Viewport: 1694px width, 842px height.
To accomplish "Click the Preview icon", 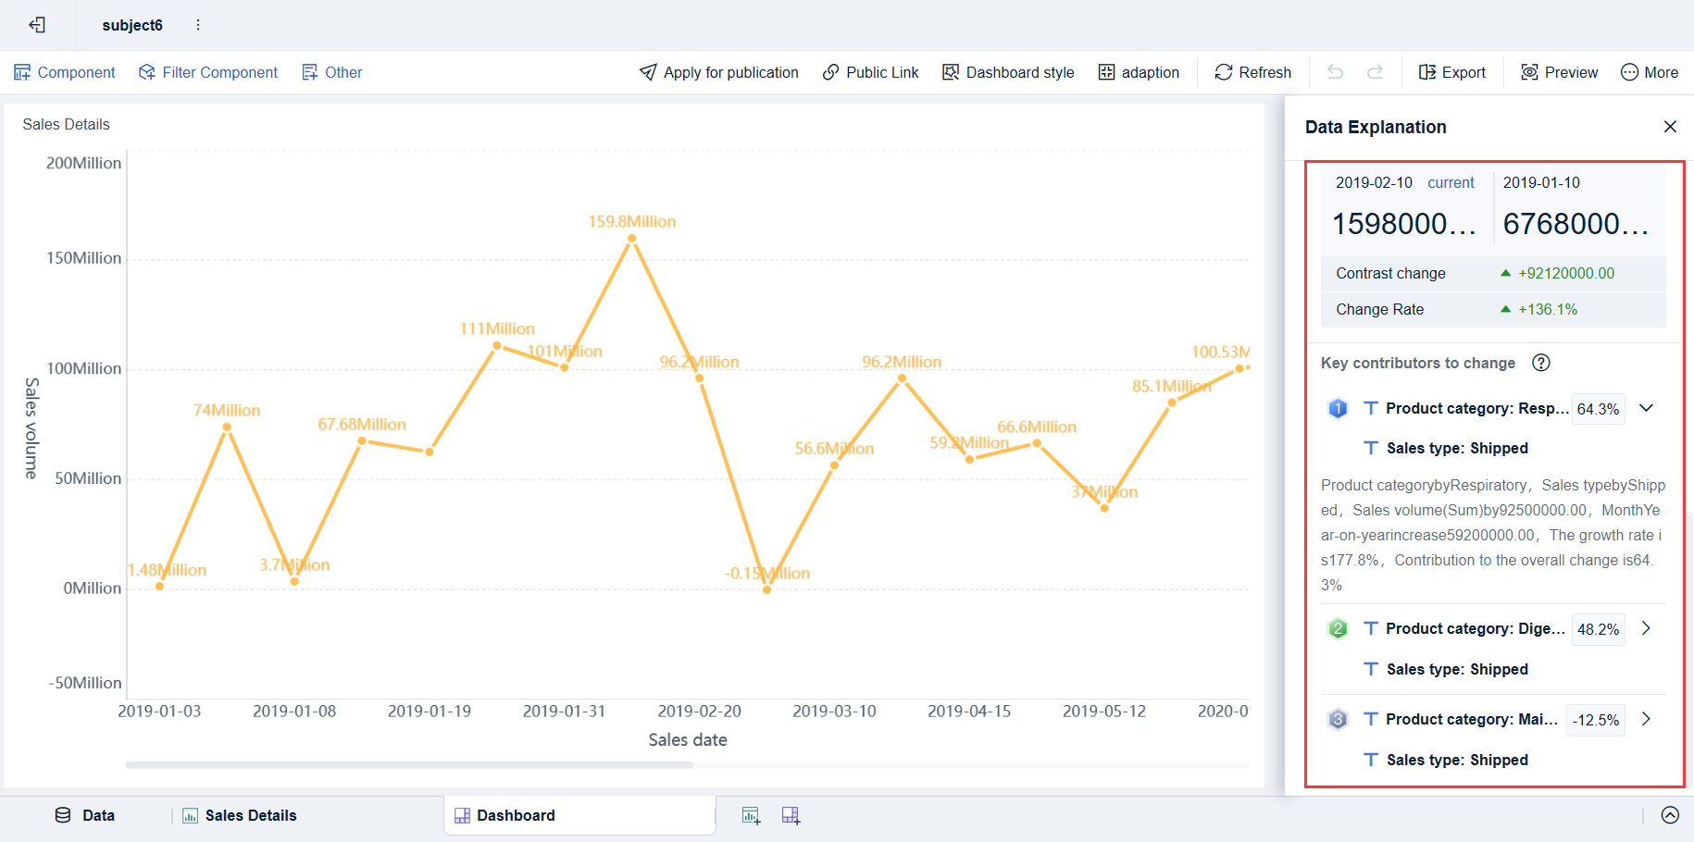I will pyautogui.click(x=1529, y=72).
